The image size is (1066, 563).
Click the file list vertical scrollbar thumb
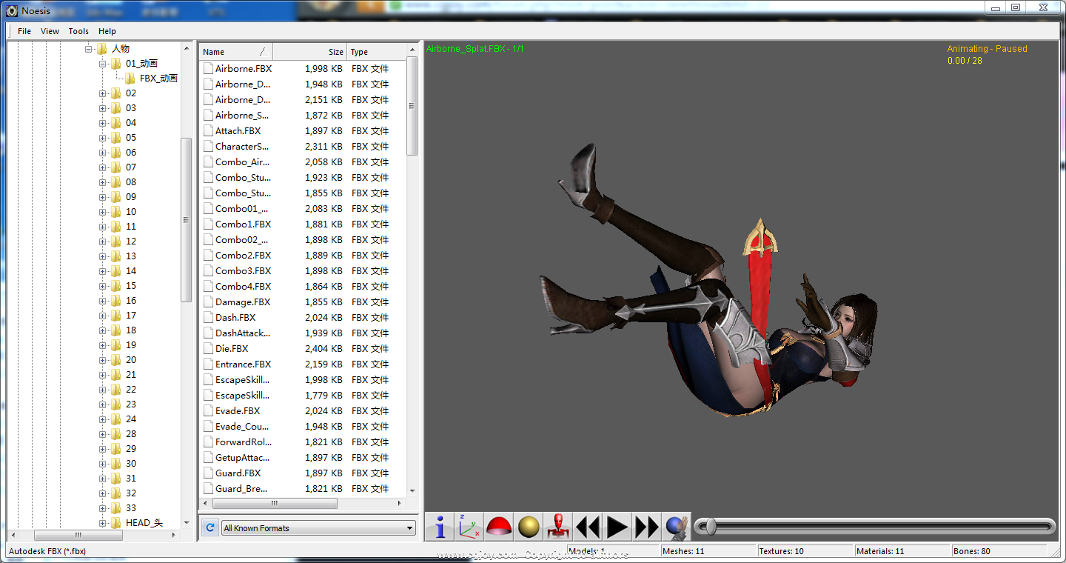point(412,106)
